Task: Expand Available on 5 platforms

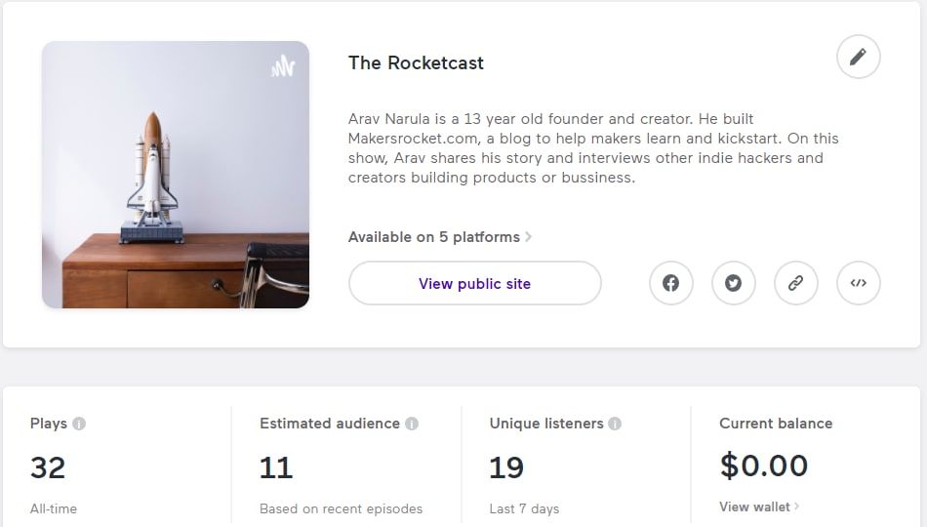Action: (440, 237)
